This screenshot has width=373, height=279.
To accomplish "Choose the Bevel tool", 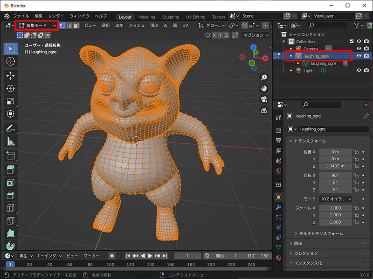I will pyautogui.click(x=10, y=195).
